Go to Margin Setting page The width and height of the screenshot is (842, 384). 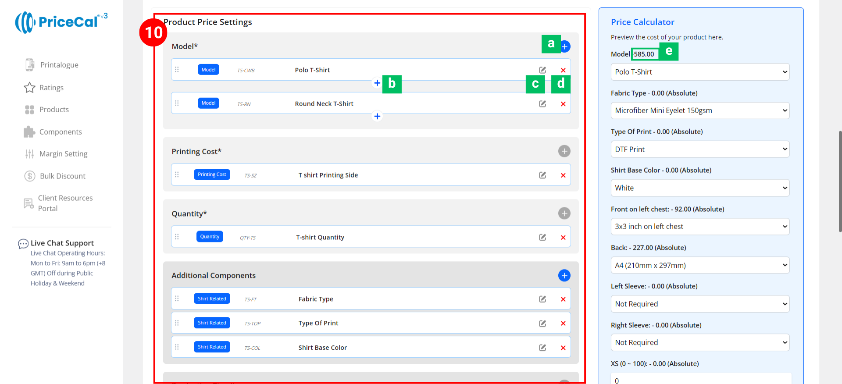(63, 154)
